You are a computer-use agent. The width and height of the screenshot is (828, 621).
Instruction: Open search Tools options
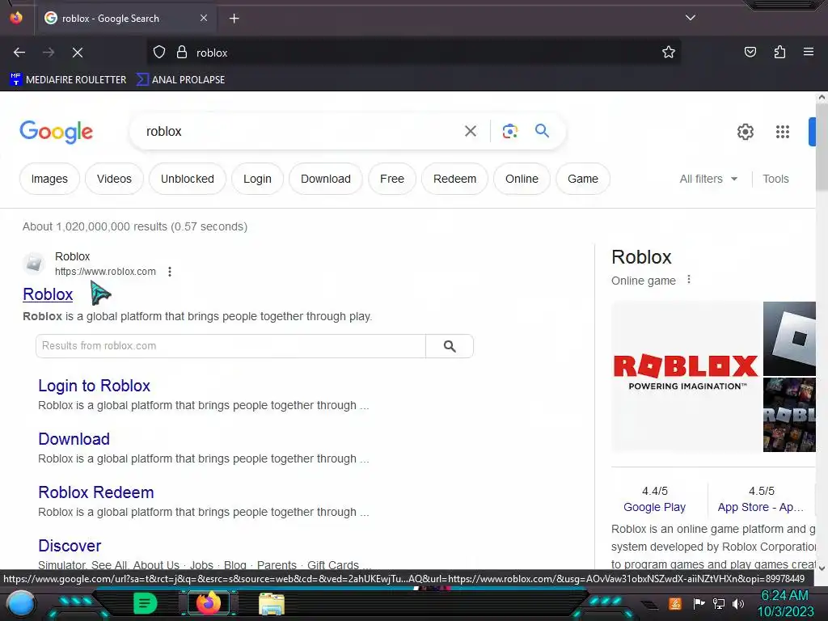click(775, 179)
